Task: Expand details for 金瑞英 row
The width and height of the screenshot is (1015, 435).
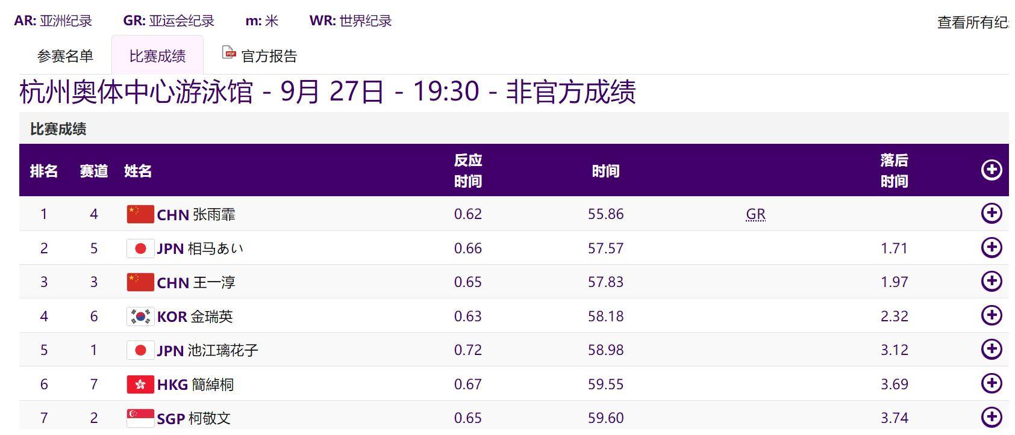Action: click(992, 315)
